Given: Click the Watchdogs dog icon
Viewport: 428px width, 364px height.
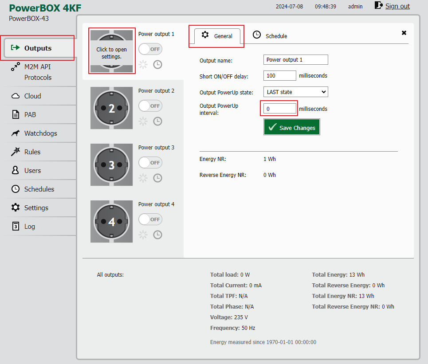Looking at the screenshot, I should 16,133.
